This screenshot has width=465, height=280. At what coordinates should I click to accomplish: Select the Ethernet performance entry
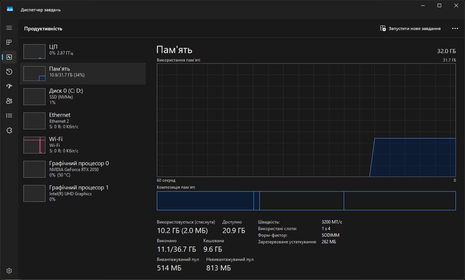click(x=83, y=121)
